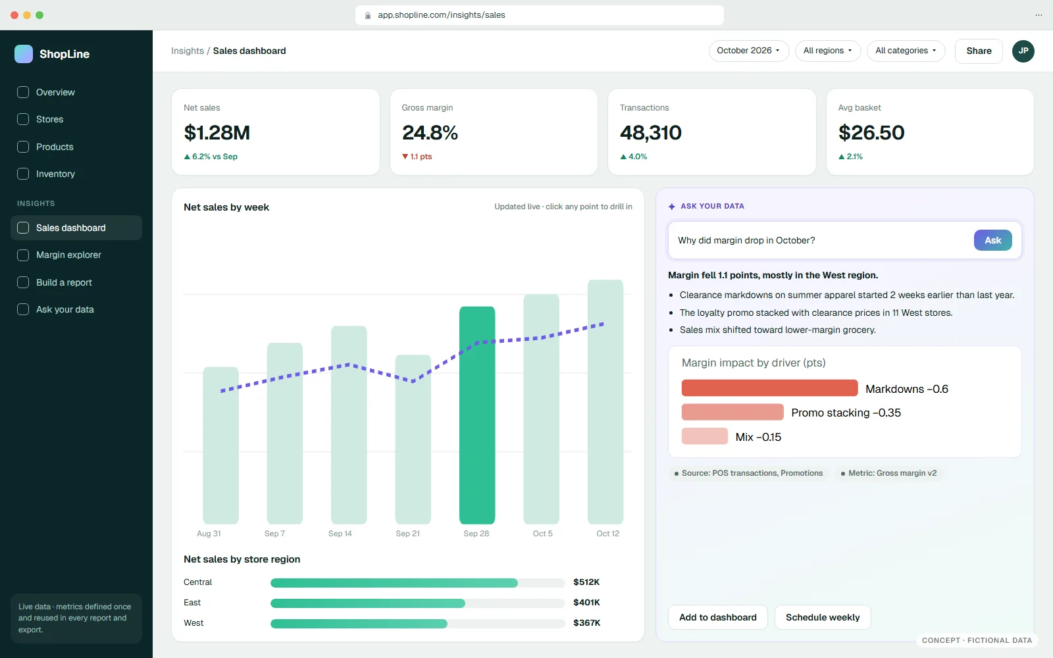Click the Markdowns red impact bar
The width and height of the screenshot is (1053, 658).
[769, 388]
